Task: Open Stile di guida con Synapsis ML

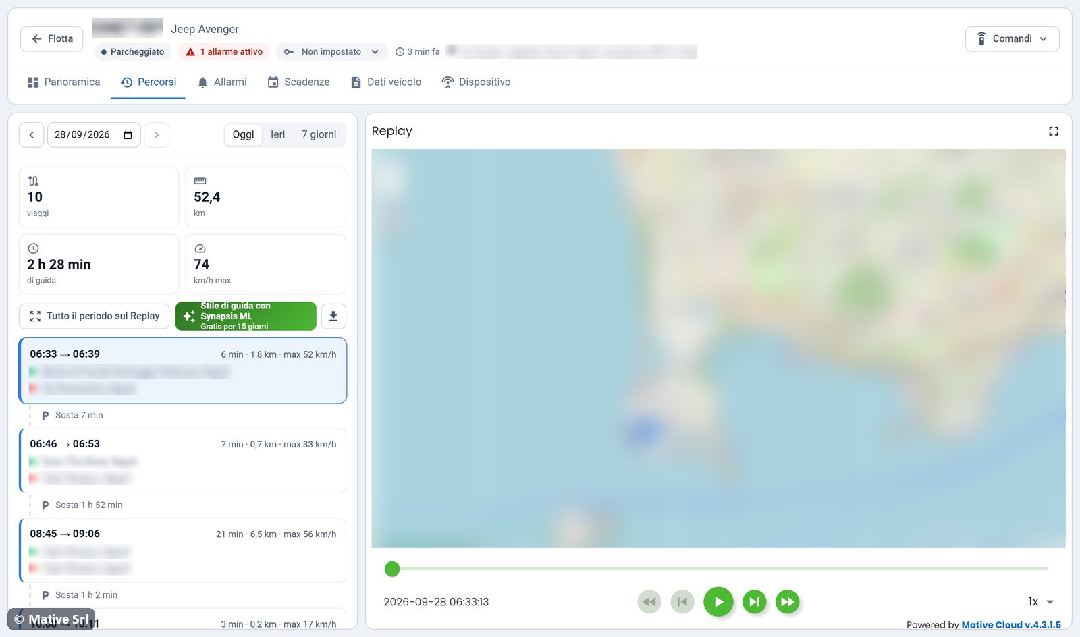Action: click(x=246, y=316)
